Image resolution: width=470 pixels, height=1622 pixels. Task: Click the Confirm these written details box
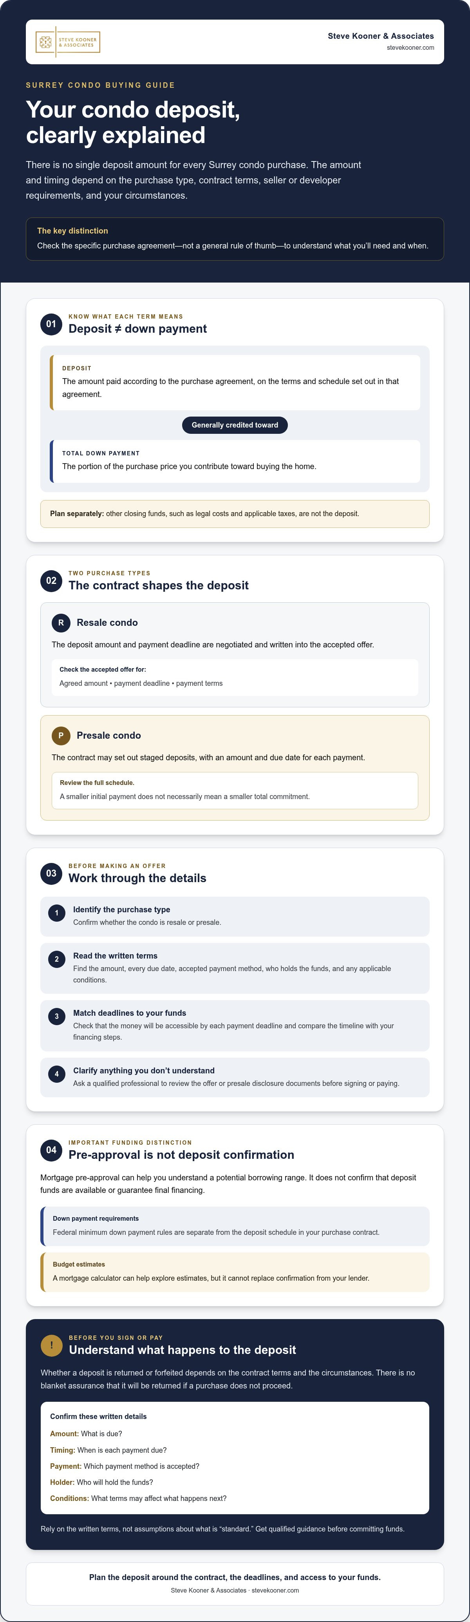click(235, 1458)
